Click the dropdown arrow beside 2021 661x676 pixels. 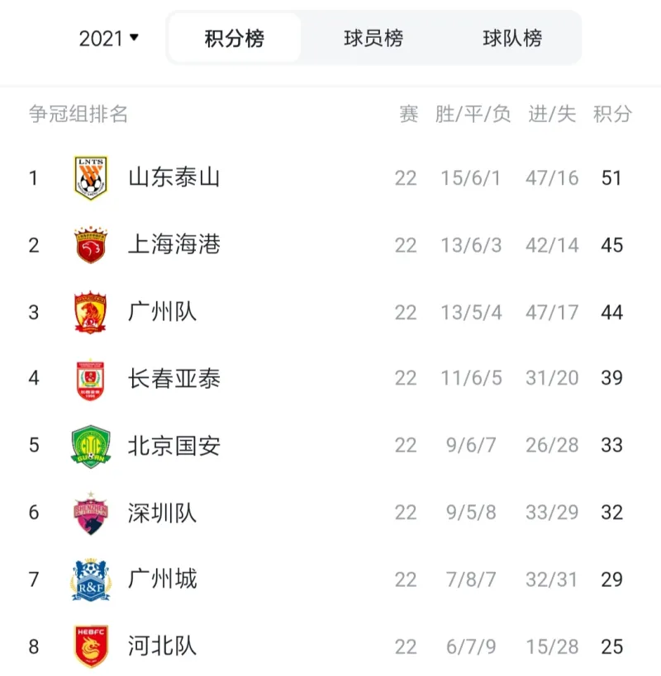134,37
